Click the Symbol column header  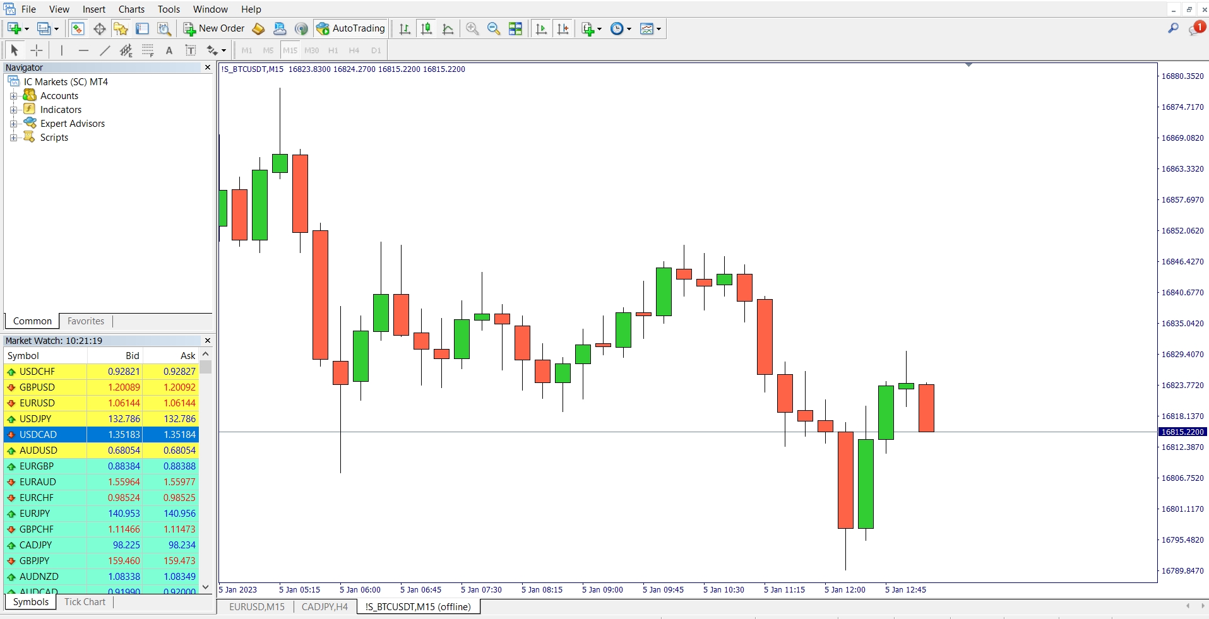click(x=45, y=356)
